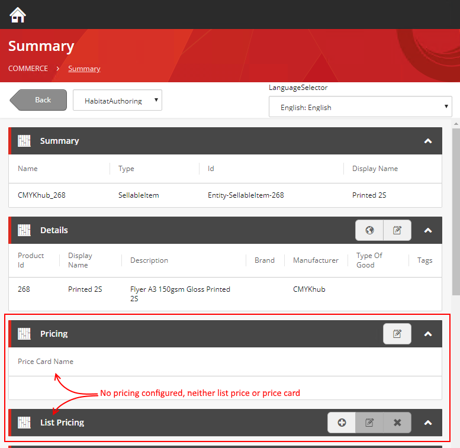Viewport: 460px width, 448px height.
Task: Collapse the List Pricing section
Action: coord(428,423)
